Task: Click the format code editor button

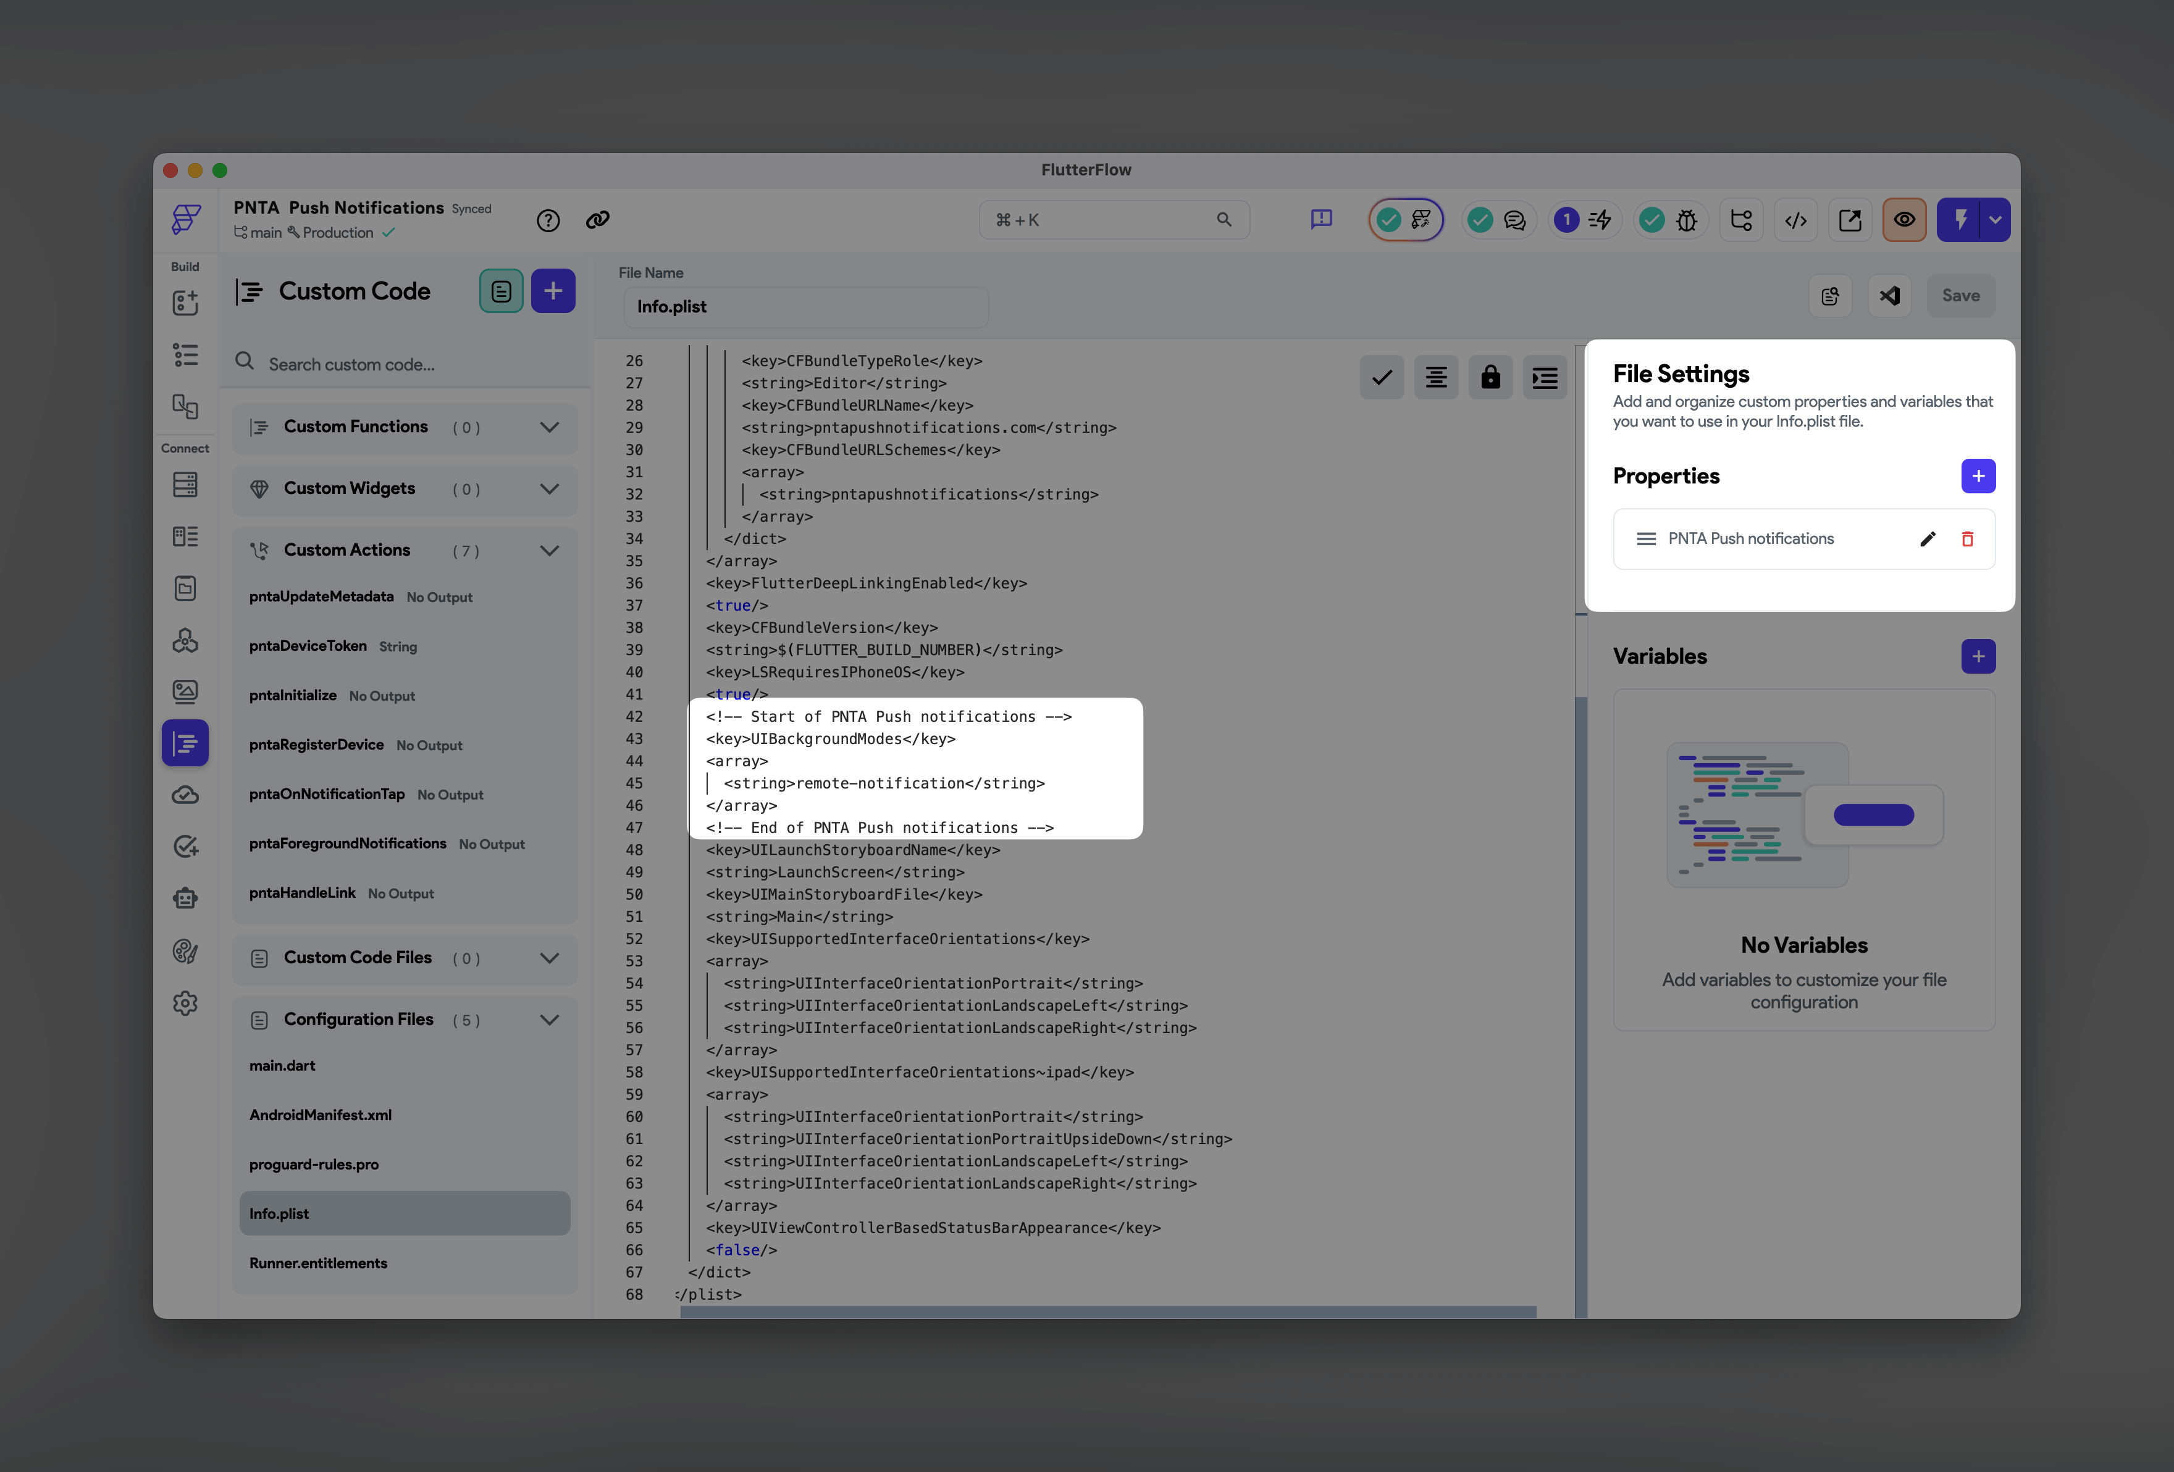Action: click(x=1436, y=378)
